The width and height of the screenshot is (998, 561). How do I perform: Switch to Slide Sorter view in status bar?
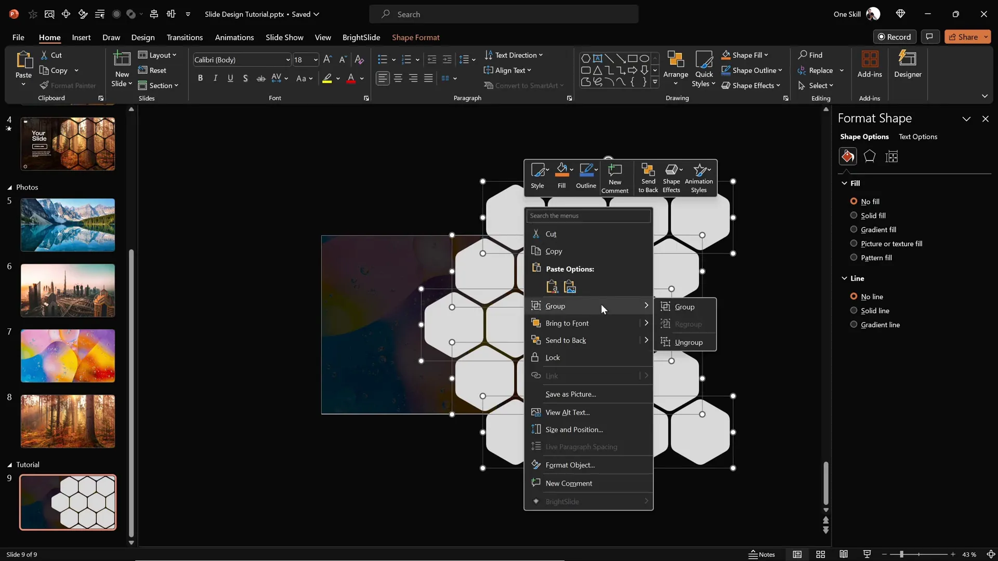(x=821, y=554)
